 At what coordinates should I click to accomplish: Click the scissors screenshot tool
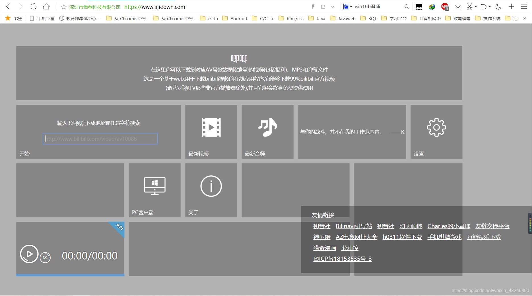tap(469, 7)
